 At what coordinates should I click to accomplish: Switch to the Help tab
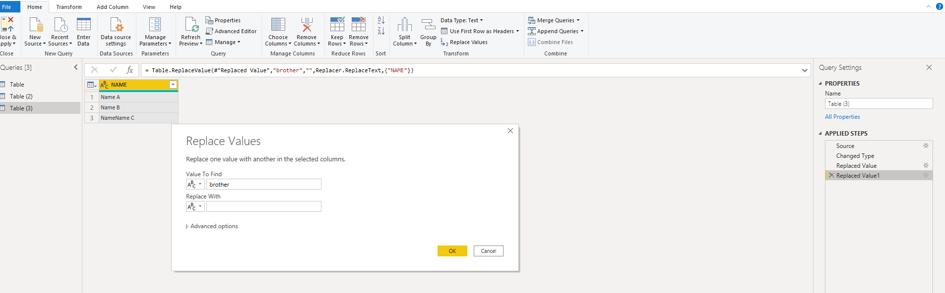pyautogui.click(x=176, y=7)
